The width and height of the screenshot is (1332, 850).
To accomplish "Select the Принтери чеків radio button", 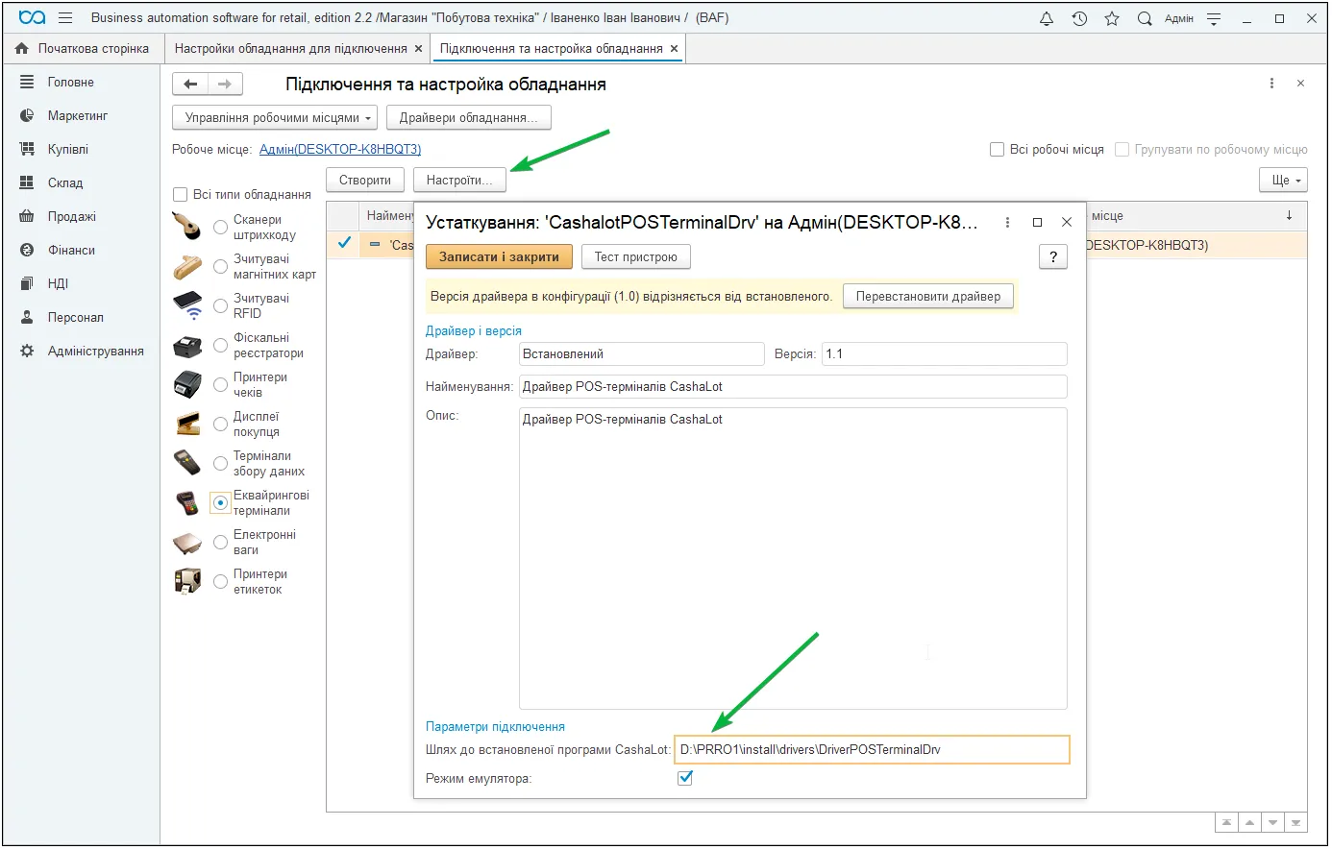I will point(220,384).
